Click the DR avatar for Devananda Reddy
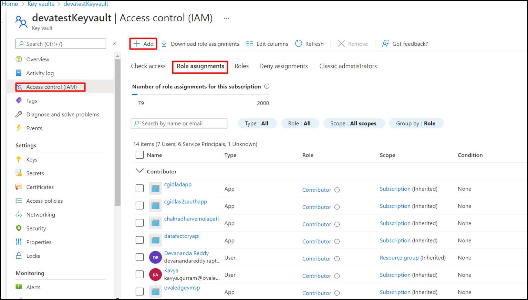 (x=156, y=257)
